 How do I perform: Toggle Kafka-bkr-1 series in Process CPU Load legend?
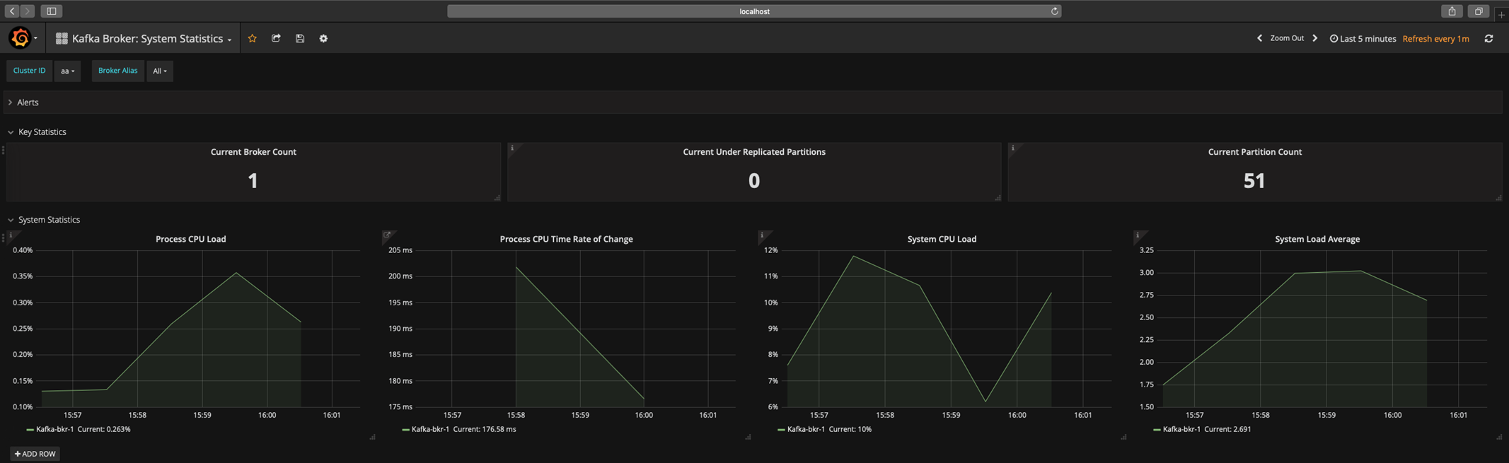(54, 429)
